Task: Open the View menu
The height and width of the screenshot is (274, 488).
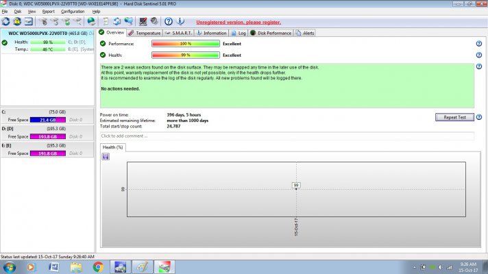Action: pyautogui.click(x=32, y=12)
